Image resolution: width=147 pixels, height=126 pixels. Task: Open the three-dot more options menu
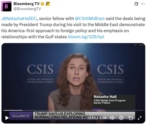[143, 4]
